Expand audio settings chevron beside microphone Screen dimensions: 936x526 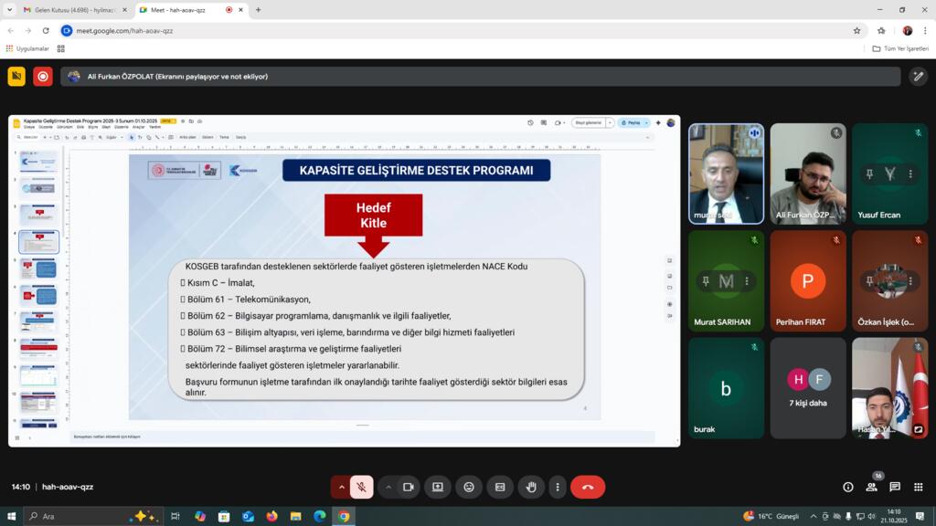pyautogui.click(x=342, y=487)
